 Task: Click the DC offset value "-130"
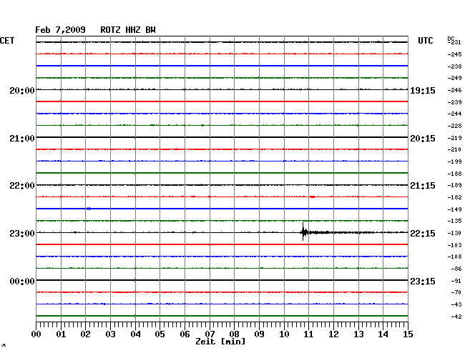point(454,234)
